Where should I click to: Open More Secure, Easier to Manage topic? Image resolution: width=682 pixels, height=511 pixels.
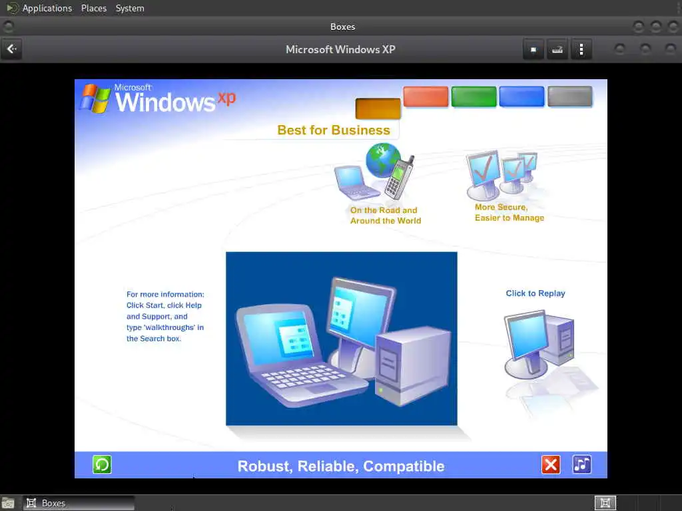510,212
